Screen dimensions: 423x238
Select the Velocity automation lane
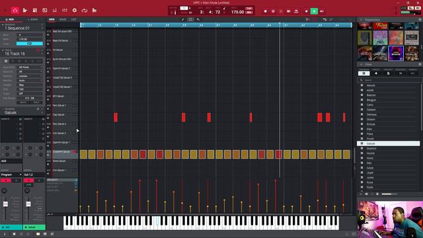[62, 180]
